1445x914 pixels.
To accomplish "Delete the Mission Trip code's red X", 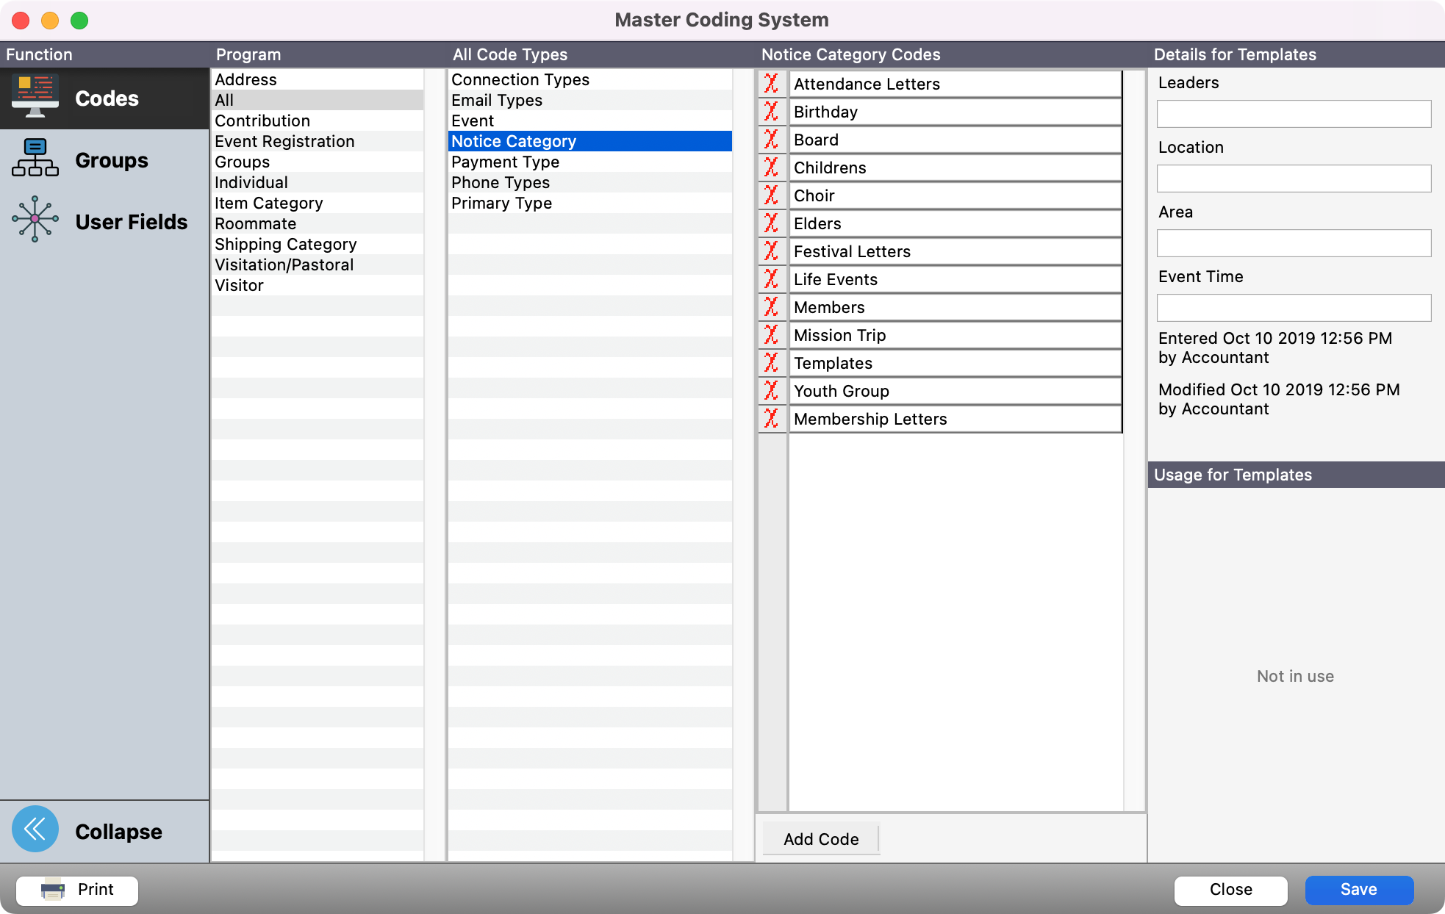I will pos(772,335).
